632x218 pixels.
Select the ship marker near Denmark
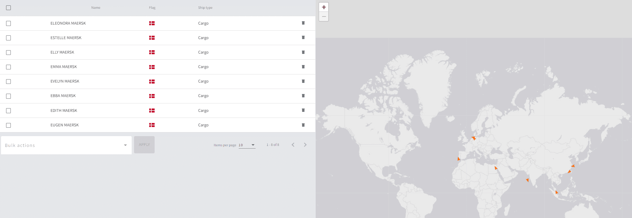(474, 138)
